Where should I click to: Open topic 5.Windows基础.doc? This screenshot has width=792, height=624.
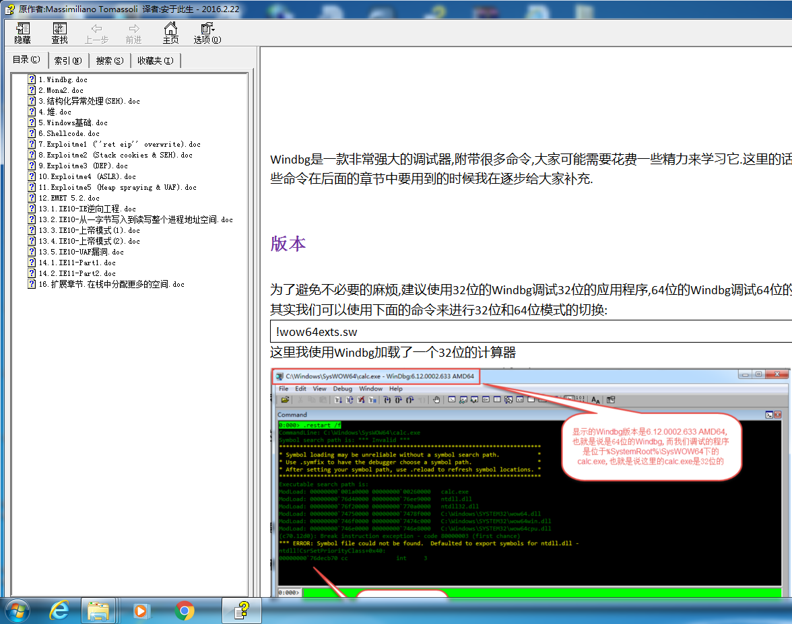click(73, 123)
